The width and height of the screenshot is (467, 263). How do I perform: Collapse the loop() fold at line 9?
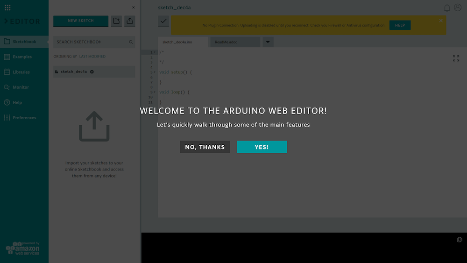[x=155, y=92]
